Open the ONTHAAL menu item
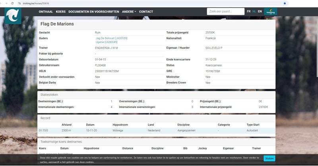 point(46,12)
